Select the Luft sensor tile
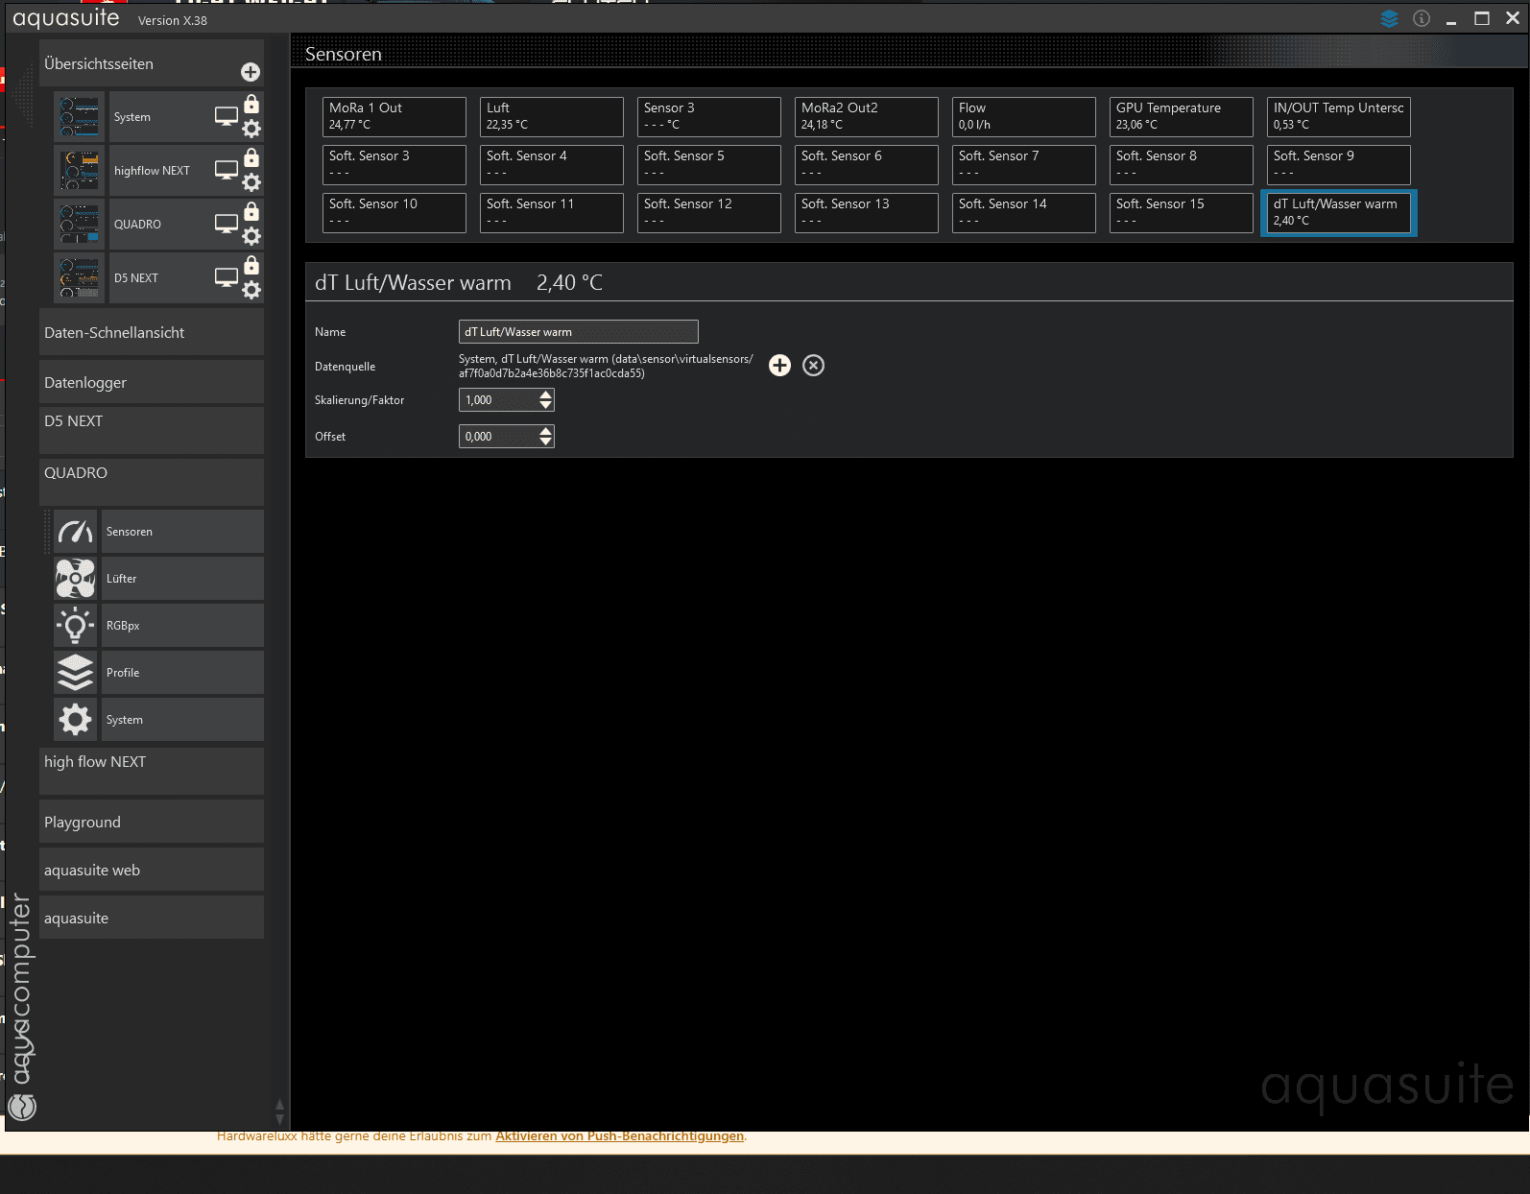The height and width of the screenshot is (1194, 1530). (552, 116)
